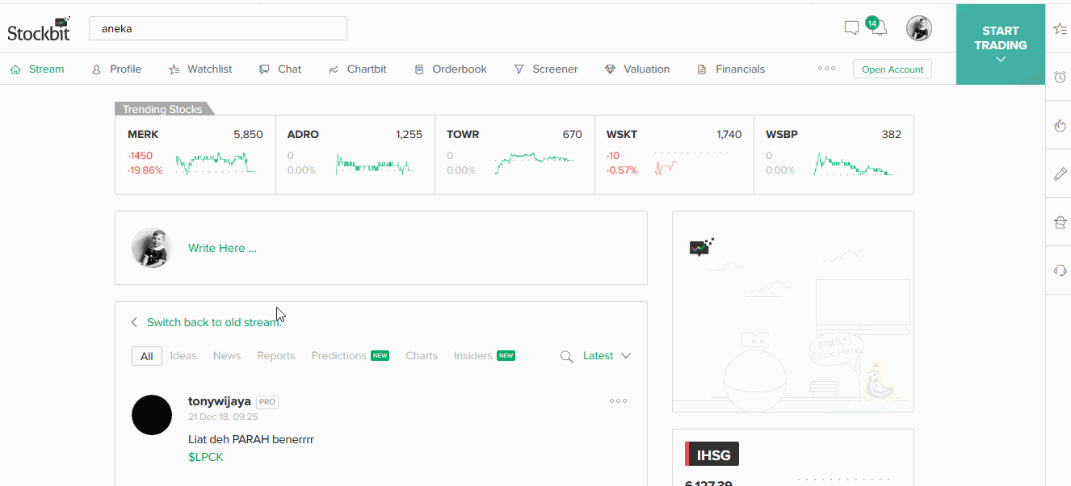Open the Watchlist tab
The image size is (1071, 486).
click(x=200, y=69)
